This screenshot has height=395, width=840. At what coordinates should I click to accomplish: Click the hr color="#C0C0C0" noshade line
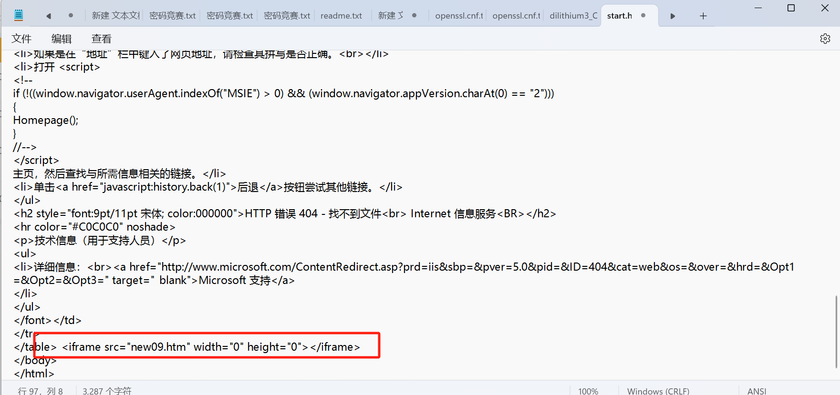click(x=94, y=227)
